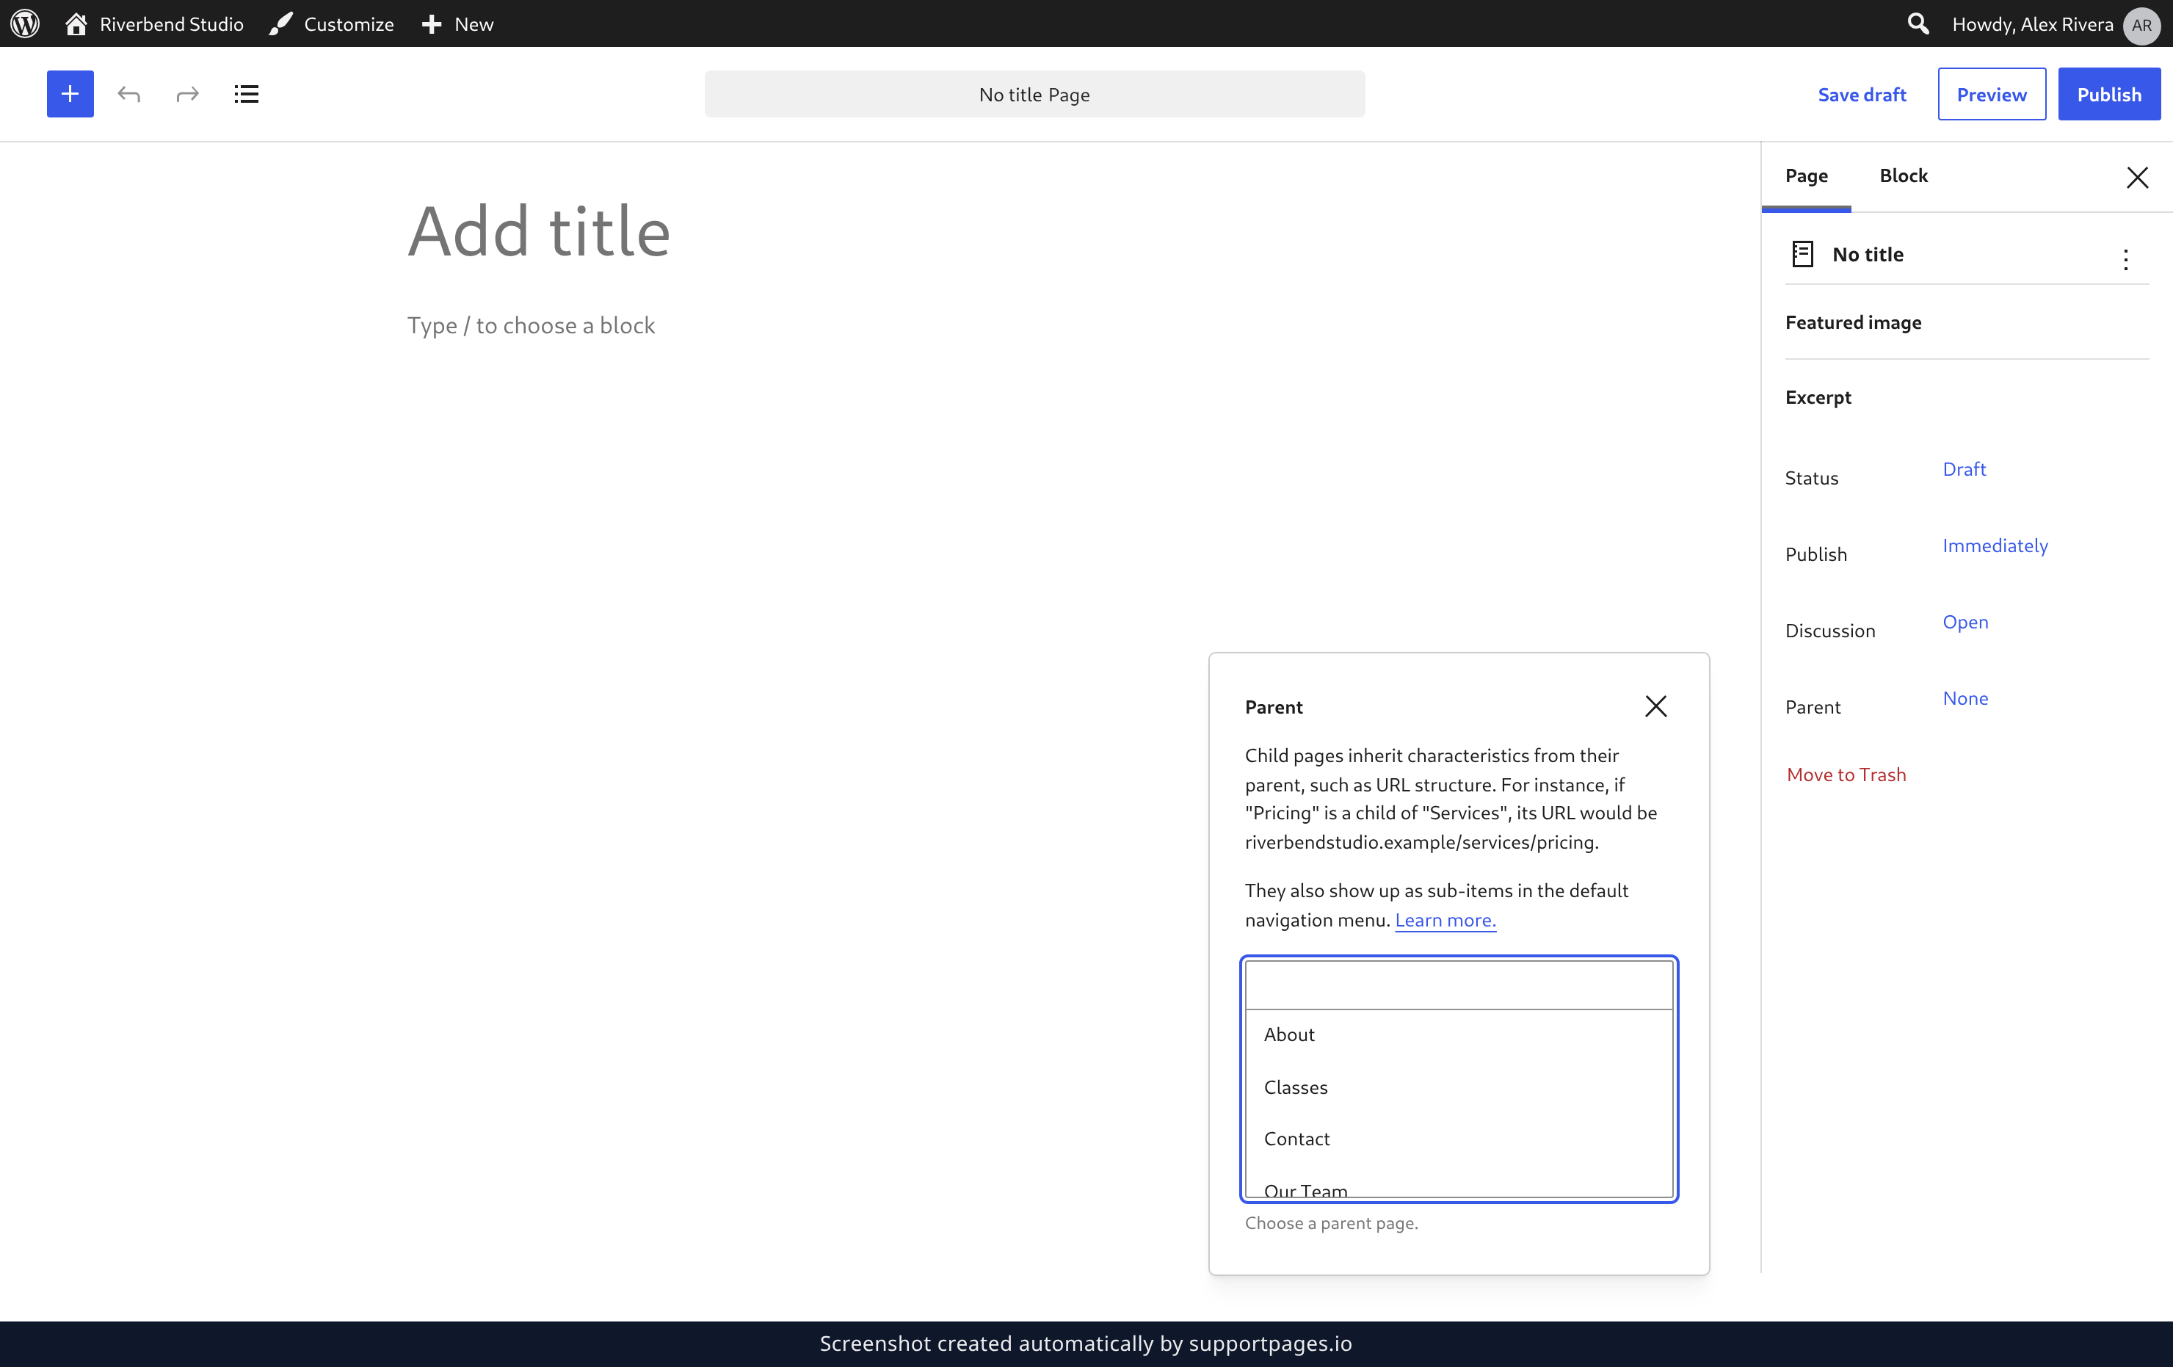
Task: Open the admin bar search magnifier
Action: [1918, 23]
